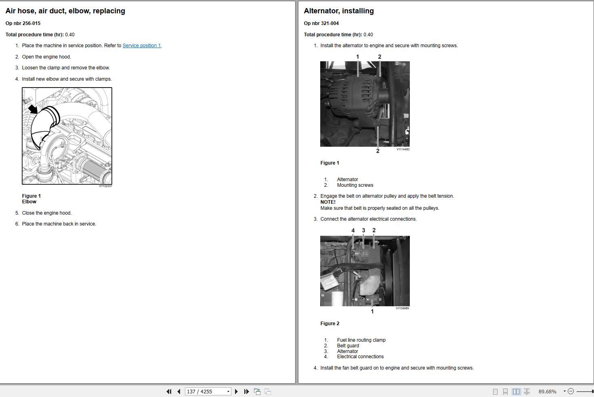Switch to single page layout

point(495,391)
